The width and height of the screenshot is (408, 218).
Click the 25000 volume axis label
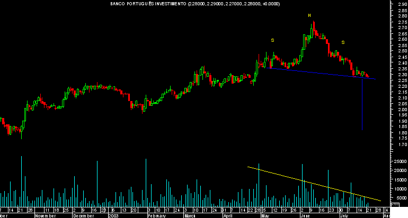click(401, 162)
